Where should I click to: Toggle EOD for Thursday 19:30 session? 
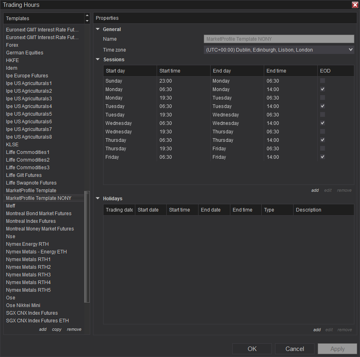point(323,148)
